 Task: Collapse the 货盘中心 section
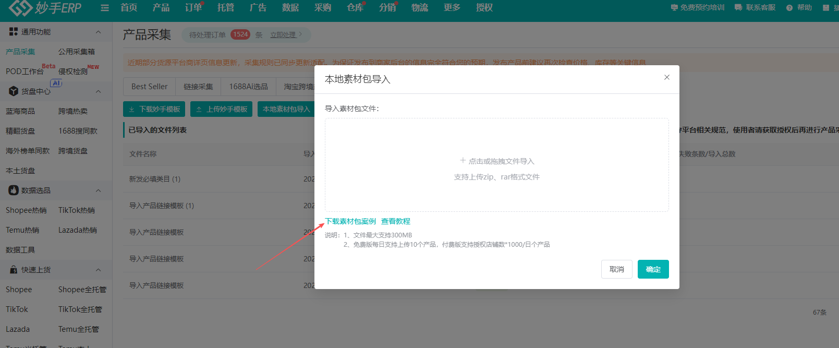(x=99, y=92)
